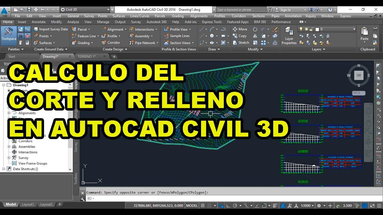
Task: Open the Intersections dropdown
Action: tap(143, 29)
